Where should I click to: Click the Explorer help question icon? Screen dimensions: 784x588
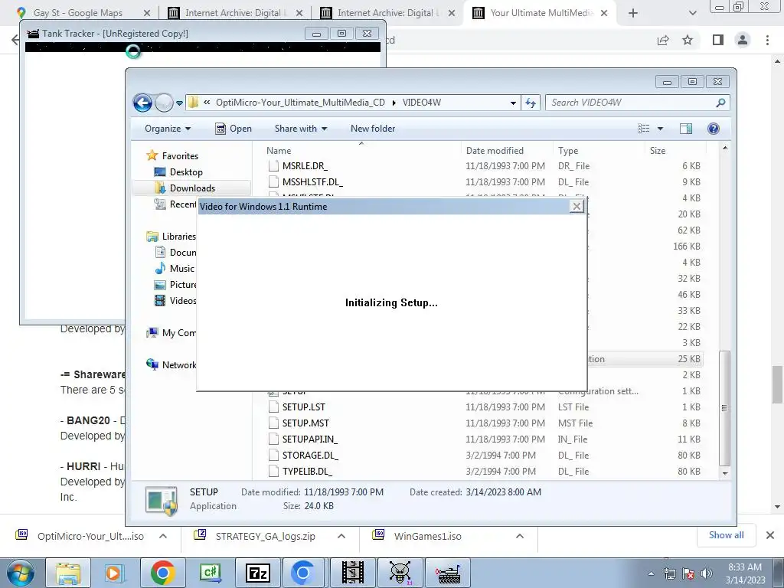tap(714, 129)
